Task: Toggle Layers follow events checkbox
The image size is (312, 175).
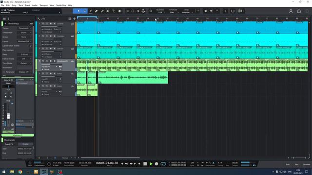Action: click(x=30, y=46)
